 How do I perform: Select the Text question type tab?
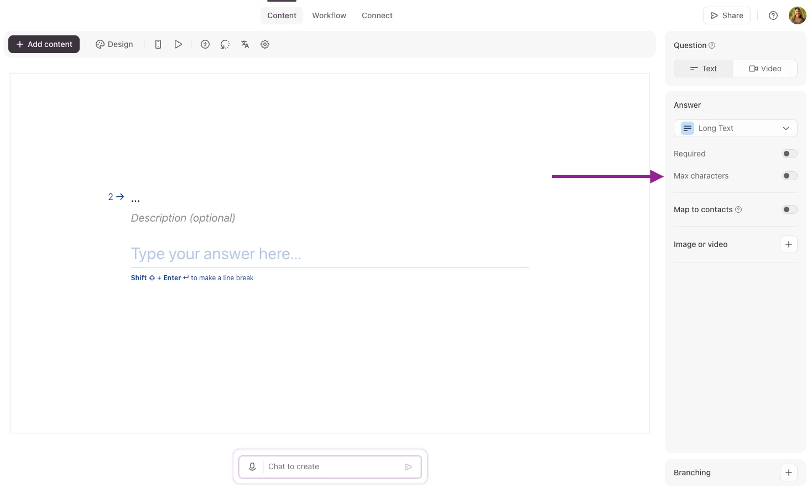point(704,69)
